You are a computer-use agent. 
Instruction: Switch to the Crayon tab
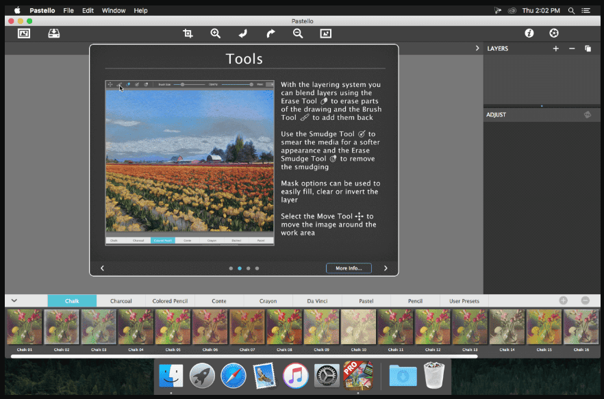[268, 301]
